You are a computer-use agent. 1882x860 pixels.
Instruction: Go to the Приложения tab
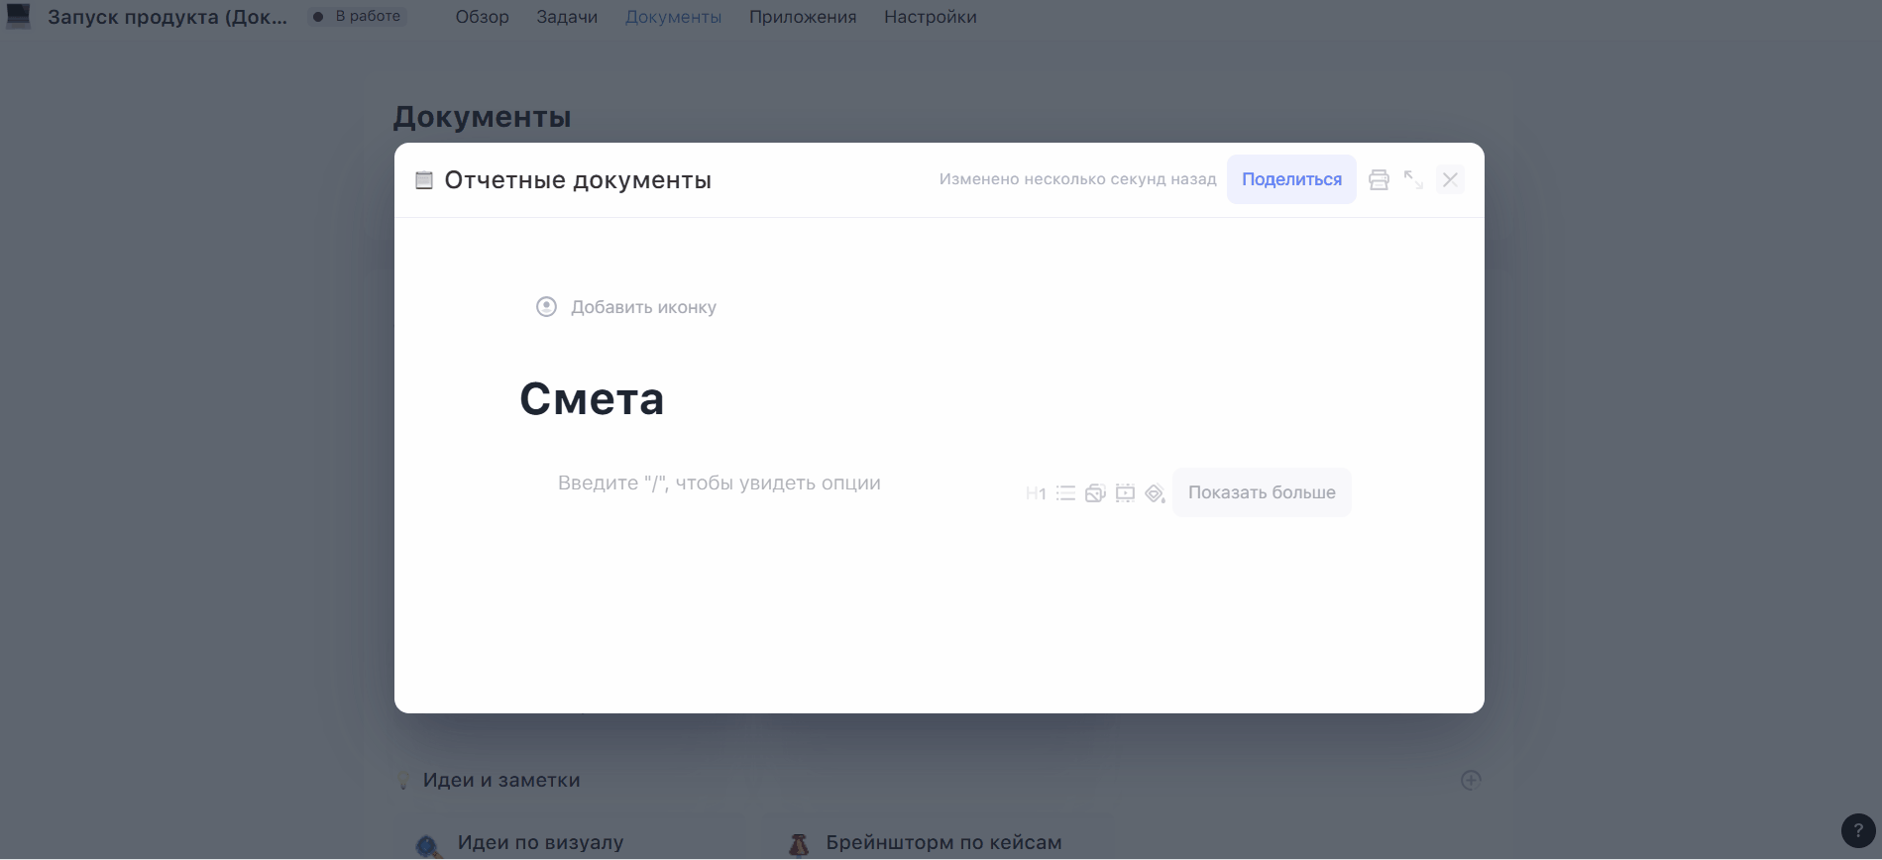click(x=803, y=17)
